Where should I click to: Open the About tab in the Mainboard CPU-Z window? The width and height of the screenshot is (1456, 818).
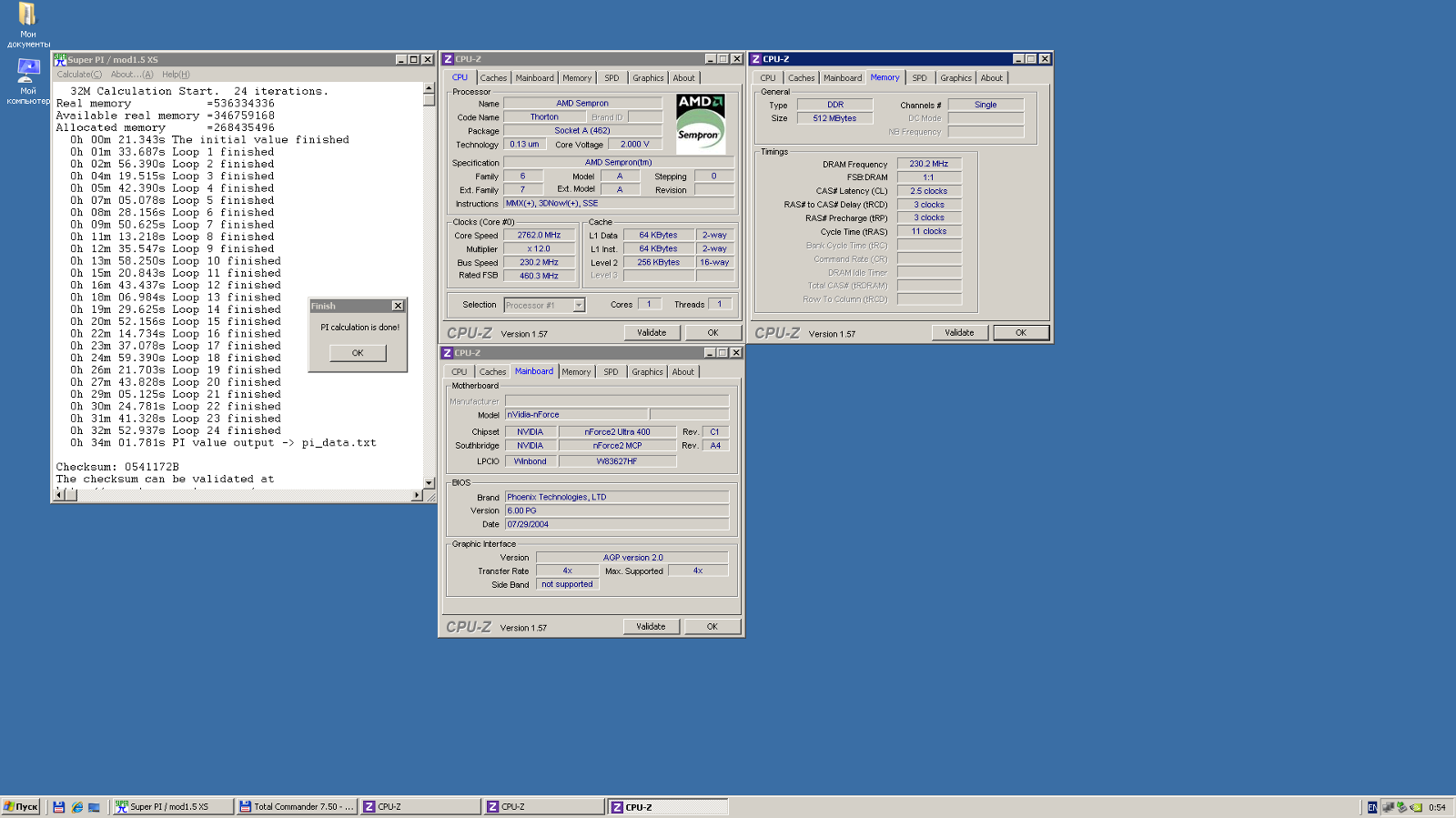682,372
